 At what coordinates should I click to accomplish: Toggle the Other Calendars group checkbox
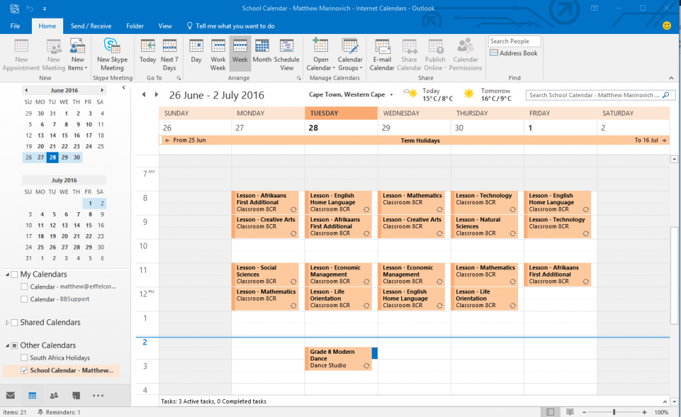(x=15, y=345)
